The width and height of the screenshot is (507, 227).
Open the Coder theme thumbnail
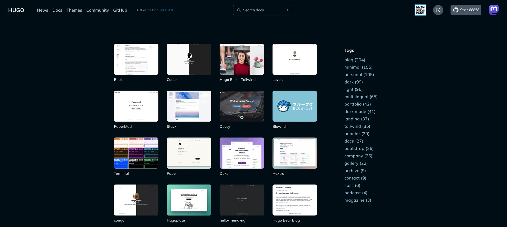pyautogui.click(x=189, y=59)
